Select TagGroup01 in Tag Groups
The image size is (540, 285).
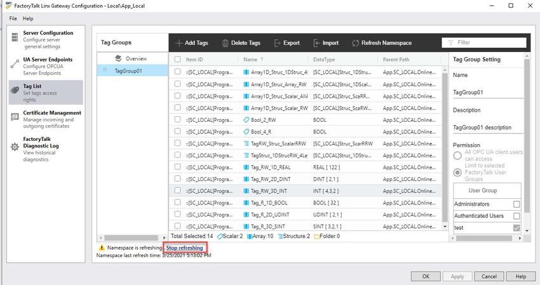pos(133,70)
